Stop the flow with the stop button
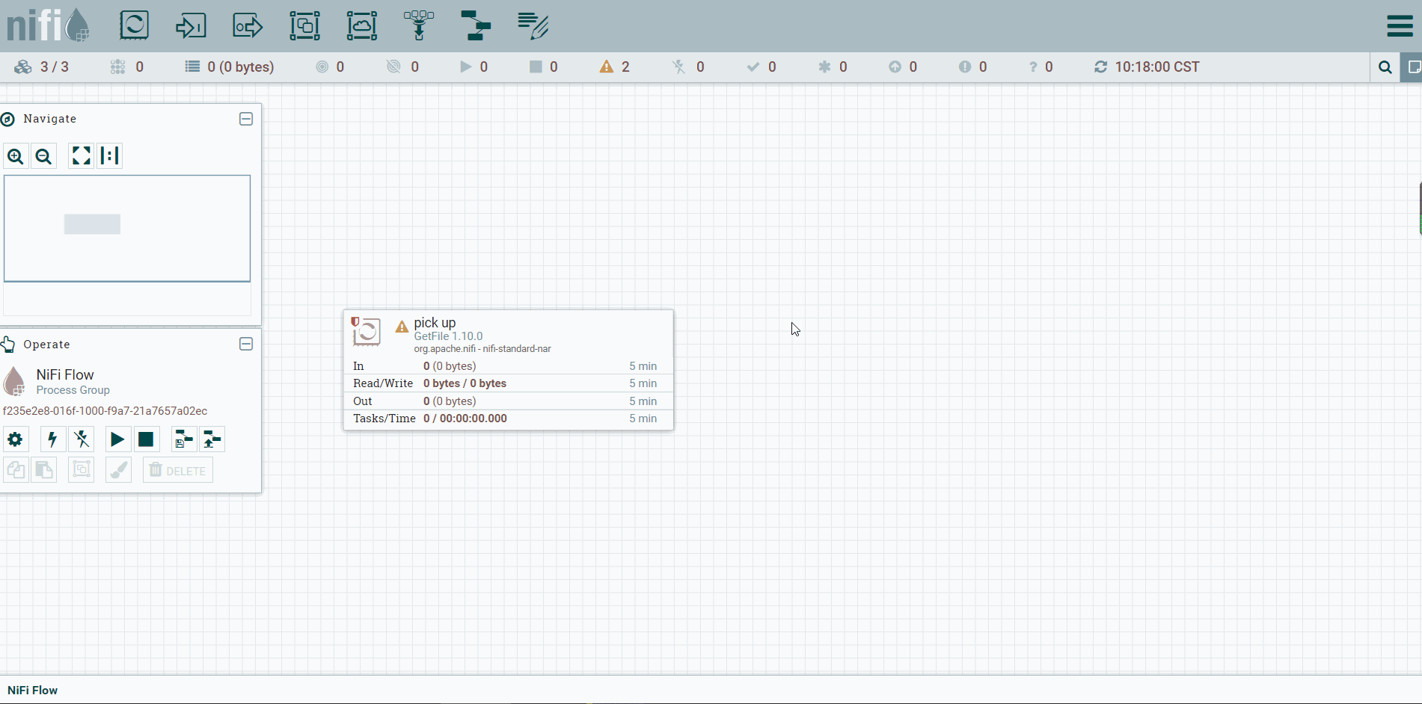The image size is (1422, 704). [x=146, y=439]
